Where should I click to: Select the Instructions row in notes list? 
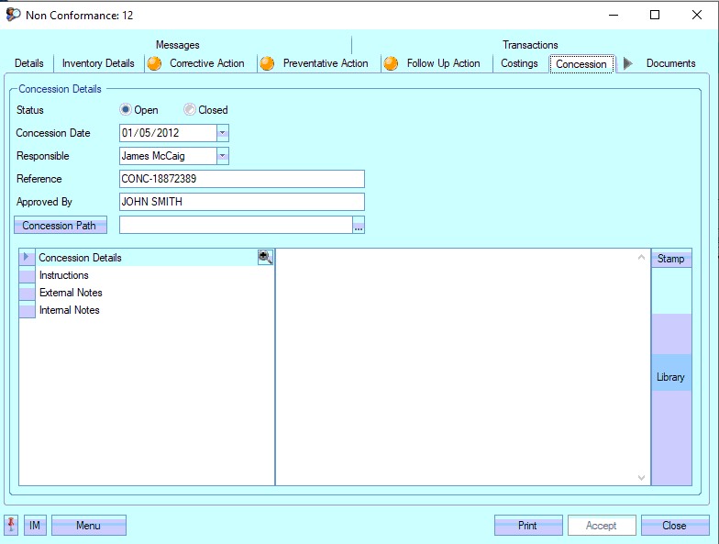tap(64, 275)
